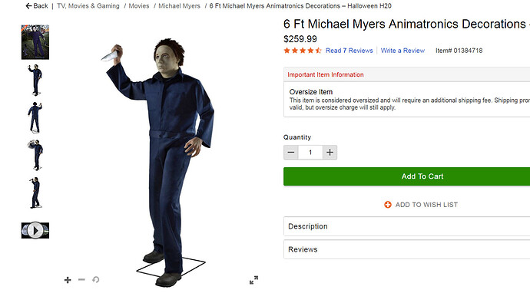Screen dimensions: 530x293
Task: Reset image view with the rotate arrow icon
Action: pos(96,279)
